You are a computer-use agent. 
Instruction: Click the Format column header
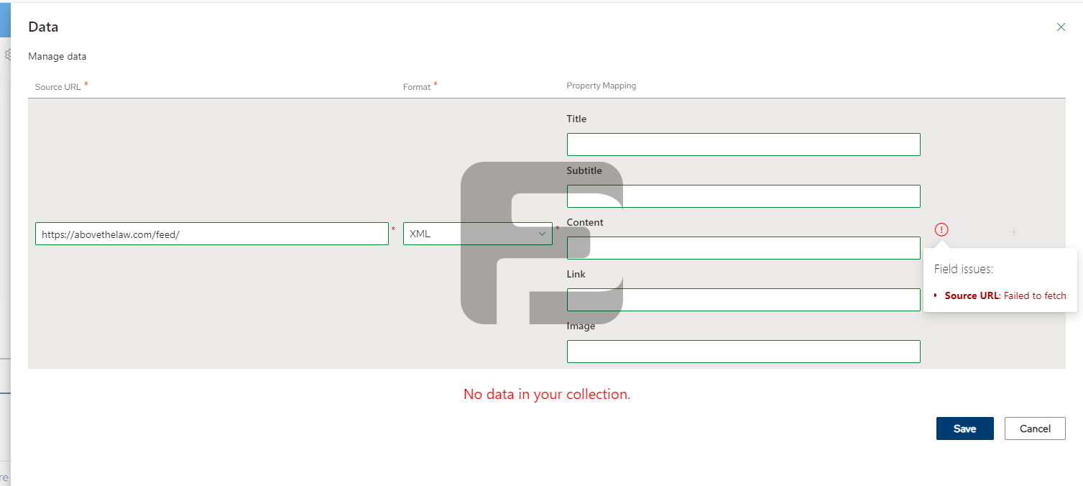[x=417, y=87]
